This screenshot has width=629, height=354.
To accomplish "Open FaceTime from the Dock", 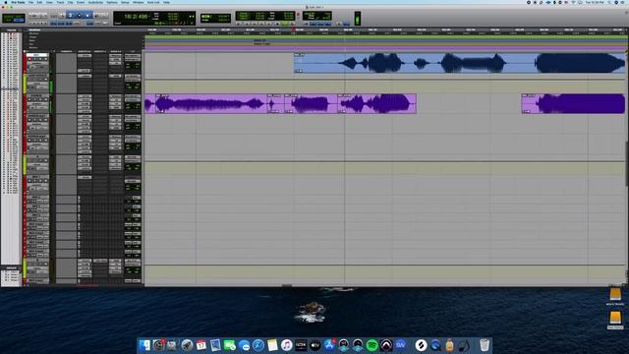I will pos(230,345).
